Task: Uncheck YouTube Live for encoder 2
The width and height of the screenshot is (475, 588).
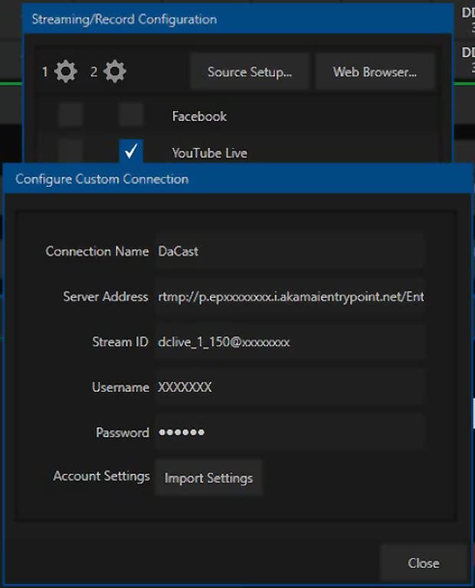Action: pos(131,151)
